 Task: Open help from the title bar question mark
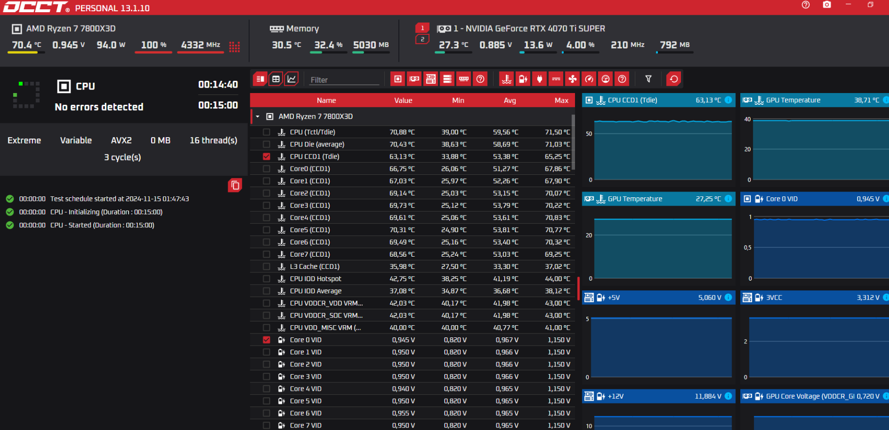(x=806, y=5)
